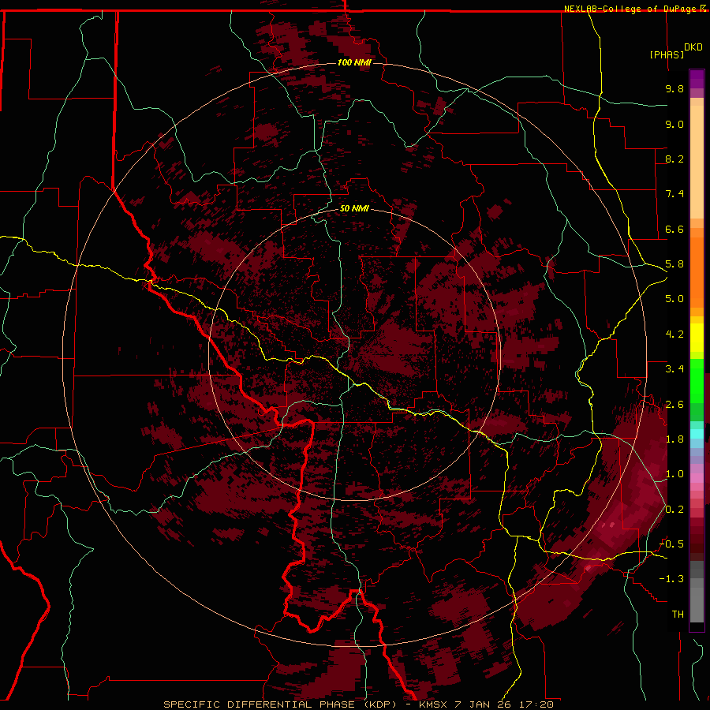
Task: Click the TH label at scale bottom
Action: [678, 615]
